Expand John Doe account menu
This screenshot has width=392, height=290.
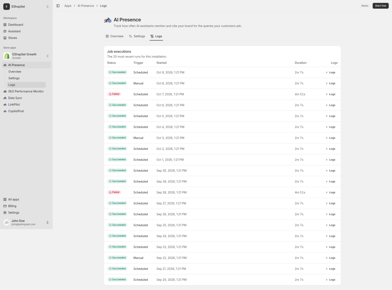tap(47, 223)
